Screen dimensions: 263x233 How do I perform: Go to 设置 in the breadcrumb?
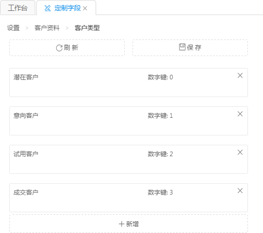click(14, 28)
